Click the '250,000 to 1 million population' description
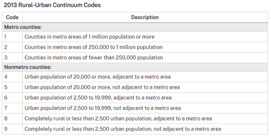Screen dimensions: 271x137 tap(93, 47)
